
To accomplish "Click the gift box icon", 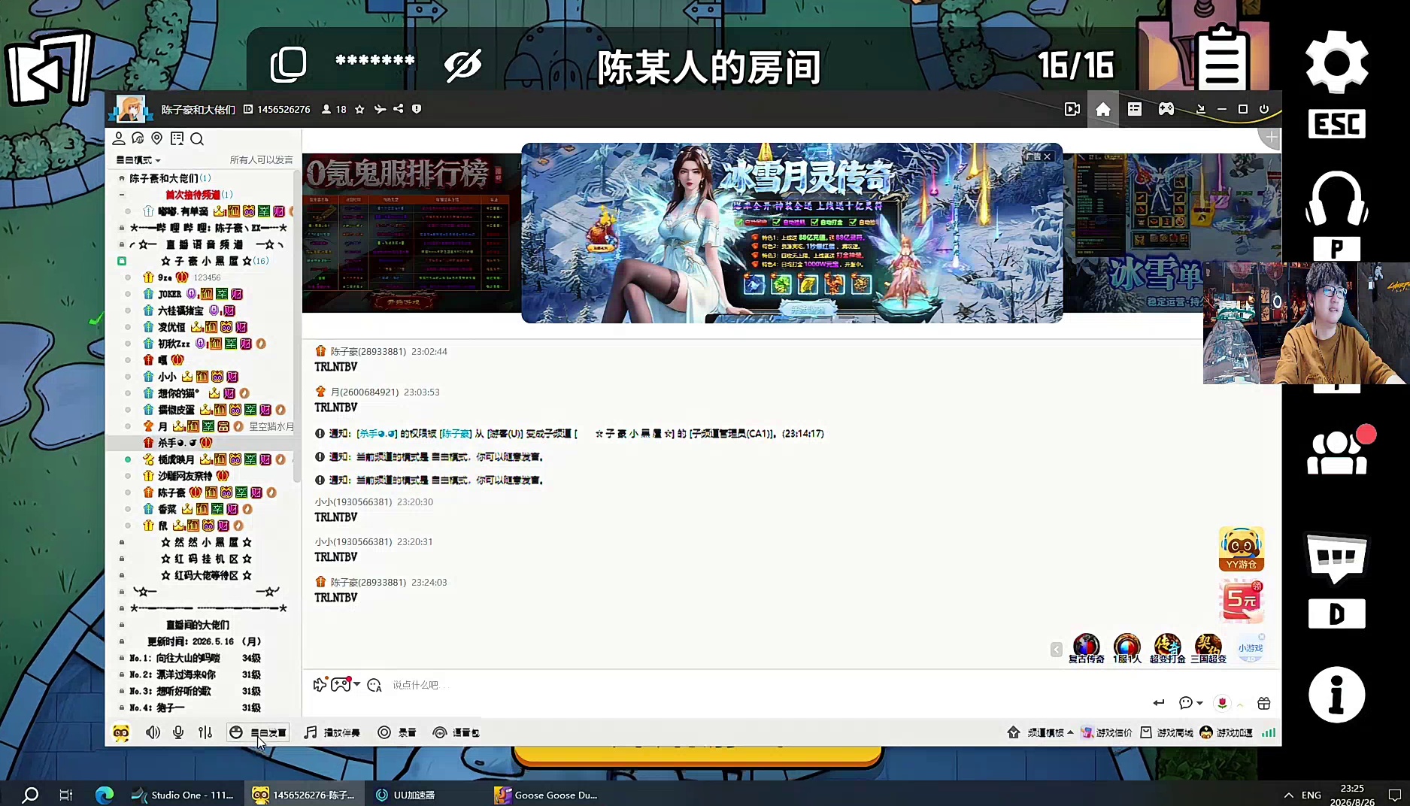I will pos(1264,703).
